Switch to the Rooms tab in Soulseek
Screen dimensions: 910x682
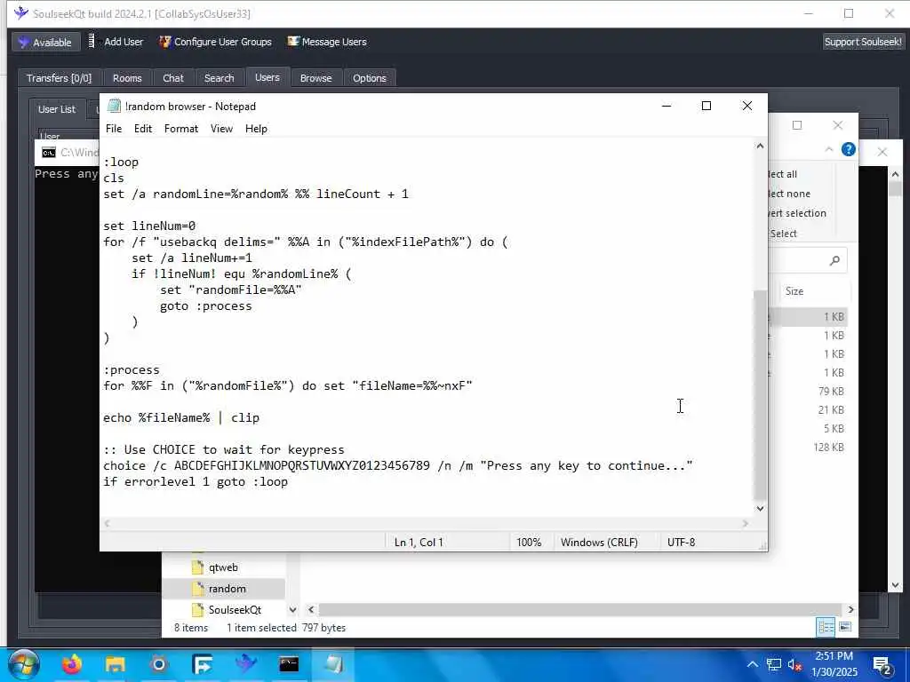pyautogui.click(x=127, y=78)
